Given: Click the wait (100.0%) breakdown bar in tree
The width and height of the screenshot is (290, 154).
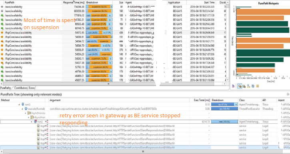Looking at the screenshot, I should point(224,122).
